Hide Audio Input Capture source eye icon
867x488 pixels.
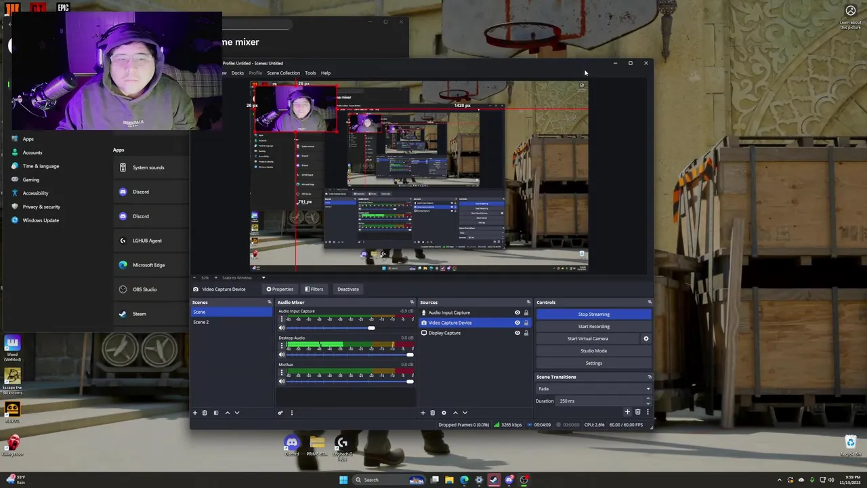click(517, 312)
